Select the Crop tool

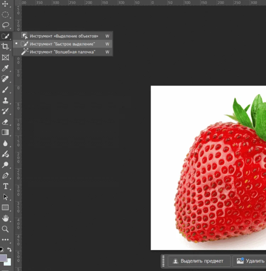[x=5, y=46]
